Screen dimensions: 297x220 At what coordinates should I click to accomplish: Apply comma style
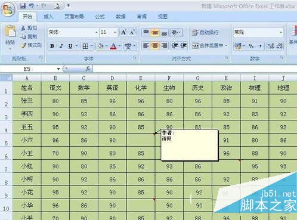[x=260, y=46]
